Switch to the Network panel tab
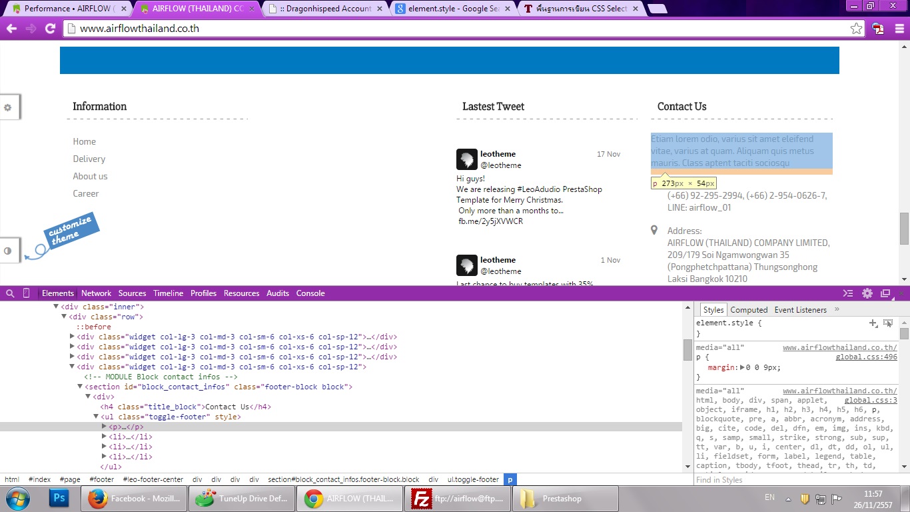This screenshot has height=512, width=910. click(97, 293)
